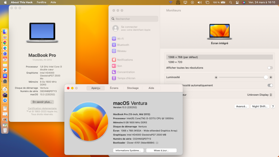Viewport: 279px width, 157px height.
Task: Open Telegram from the Dock
Action: click(x=5, y=100)
